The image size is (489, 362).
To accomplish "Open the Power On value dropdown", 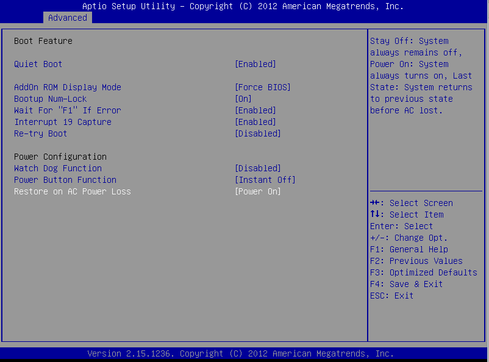I will [258, 191].
